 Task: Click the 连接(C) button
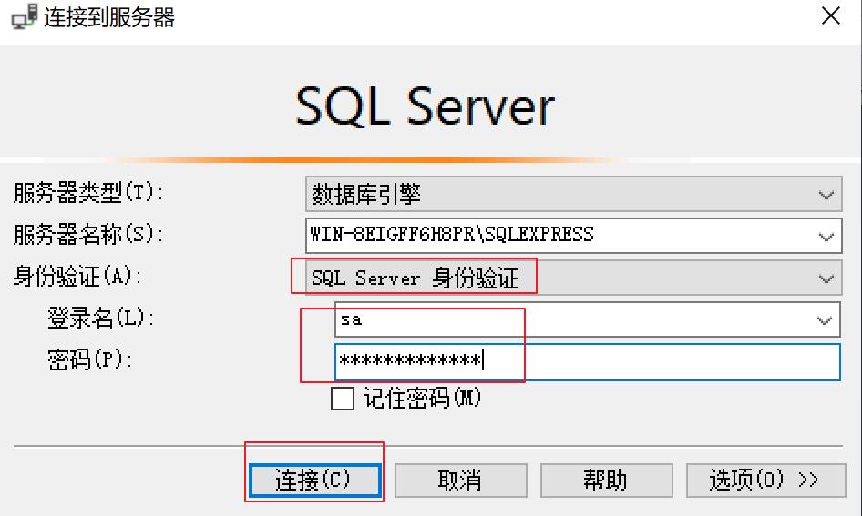click(x=314, y=481)
